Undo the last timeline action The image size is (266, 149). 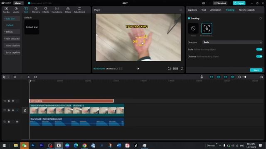point(15,77)
